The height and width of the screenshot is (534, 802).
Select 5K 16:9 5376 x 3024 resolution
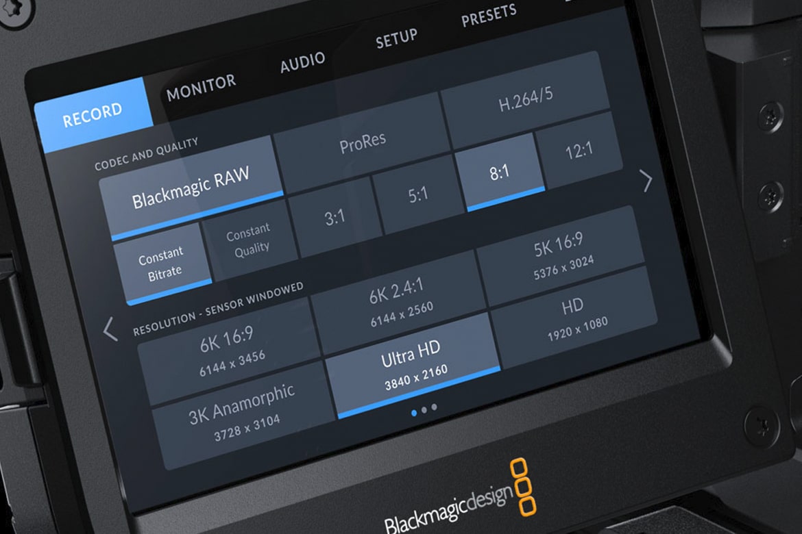(x=561, y=255)
